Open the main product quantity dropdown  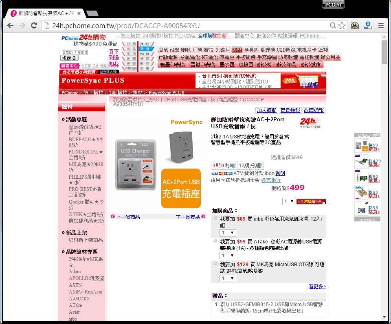pyautogui.click(x=289, y=201)
